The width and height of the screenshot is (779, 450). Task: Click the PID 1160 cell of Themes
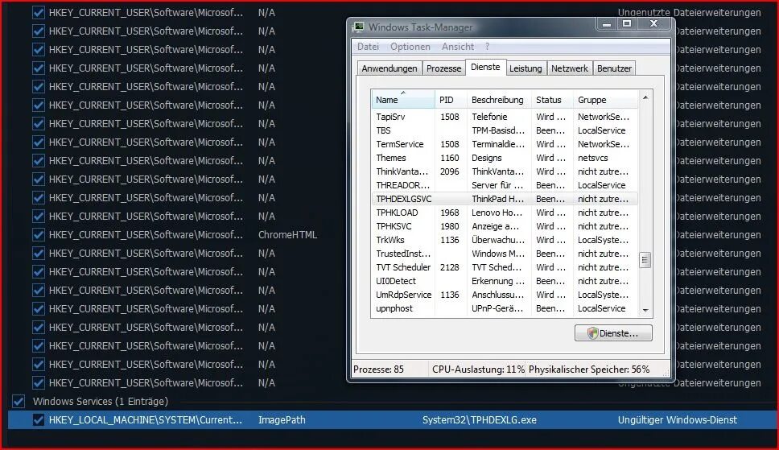pos(450,158)
